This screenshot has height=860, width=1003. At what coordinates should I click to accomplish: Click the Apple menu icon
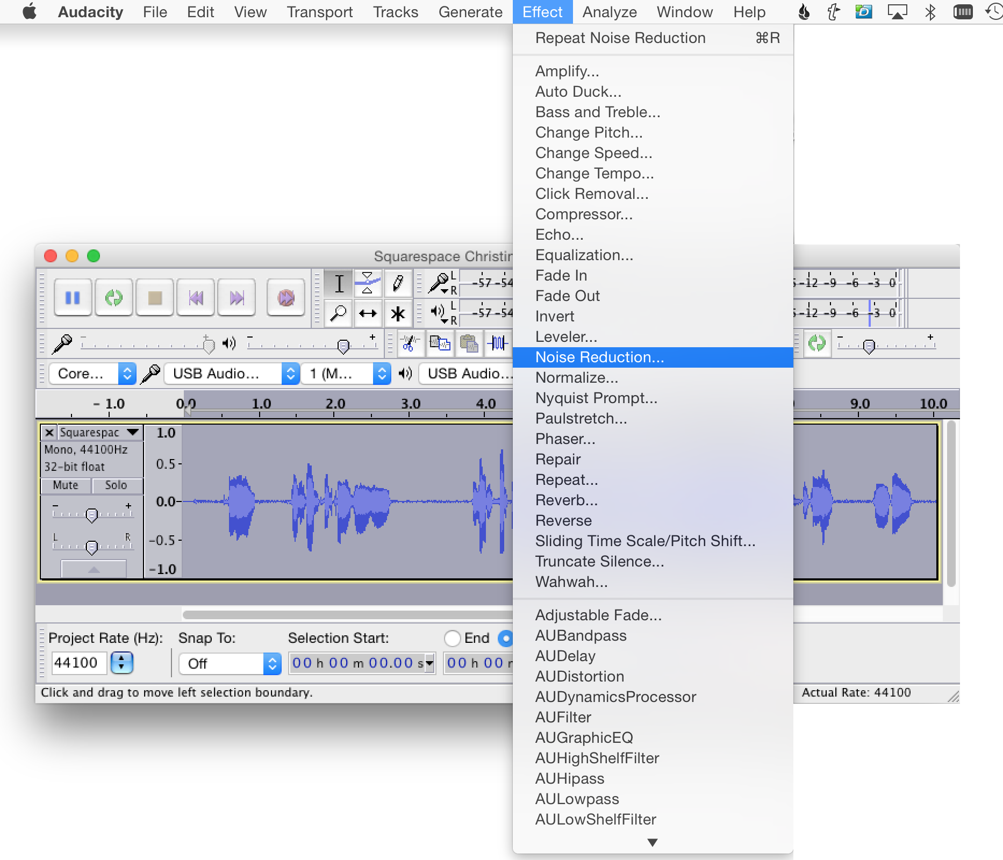pyautogui.click(x=29, y=12)
